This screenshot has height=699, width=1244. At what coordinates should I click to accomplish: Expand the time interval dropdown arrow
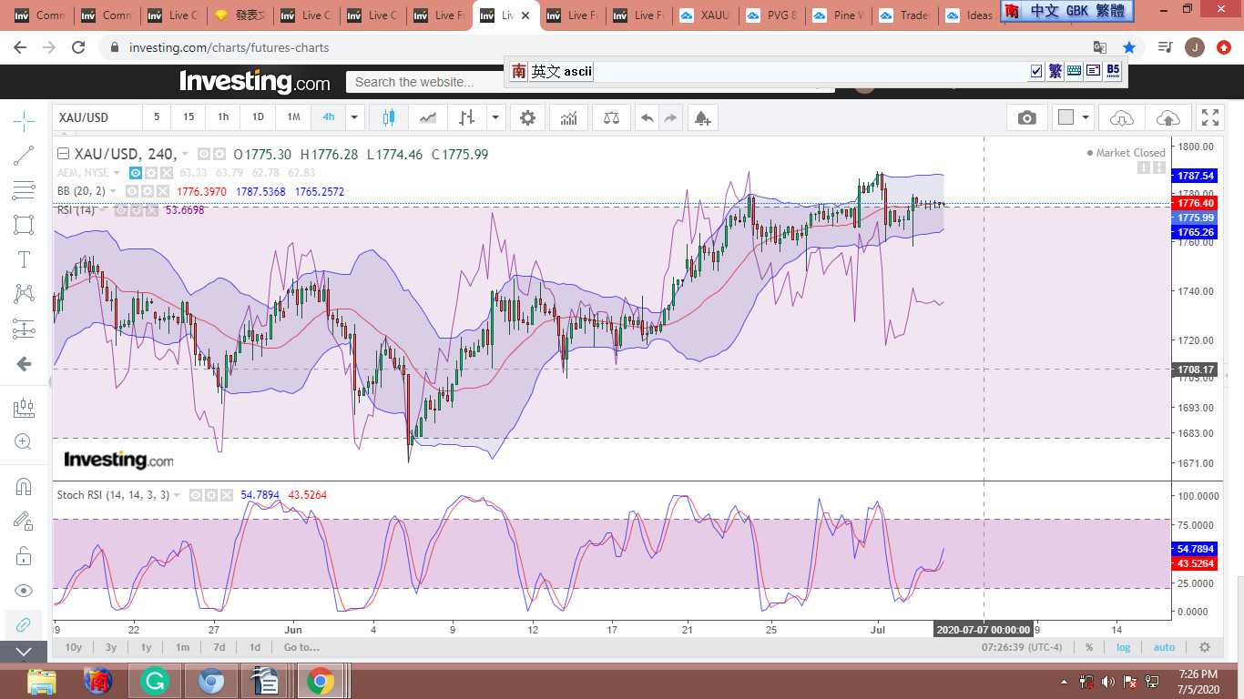354,117
